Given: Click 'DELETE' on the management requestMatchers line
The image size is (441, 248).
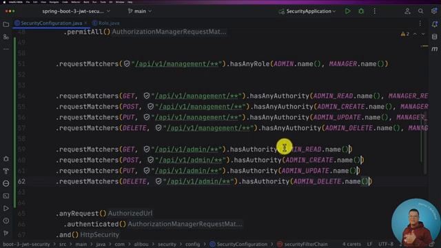Looking at the screenshot, I should pos(134,128).
